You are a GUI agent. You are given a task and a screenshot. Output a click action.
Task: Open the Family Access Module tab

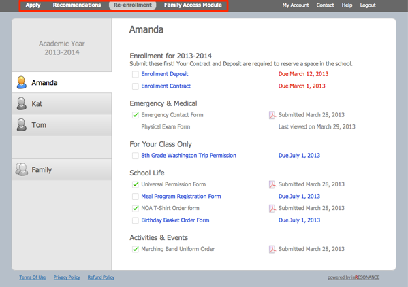[193, 5]
